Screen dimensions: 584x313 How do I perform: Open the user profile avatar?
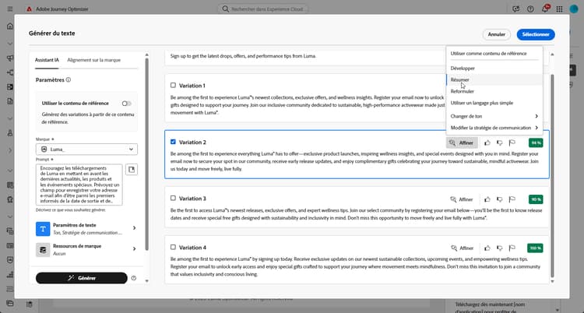(574, 9)
